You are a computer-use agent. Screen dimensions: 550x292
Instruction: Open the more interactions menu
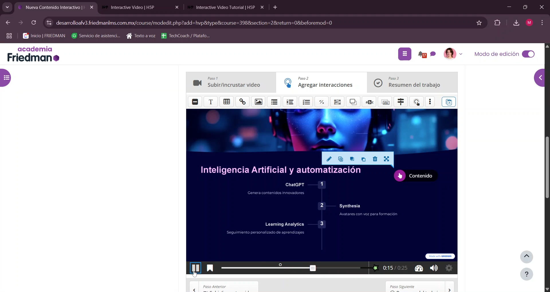430,102
